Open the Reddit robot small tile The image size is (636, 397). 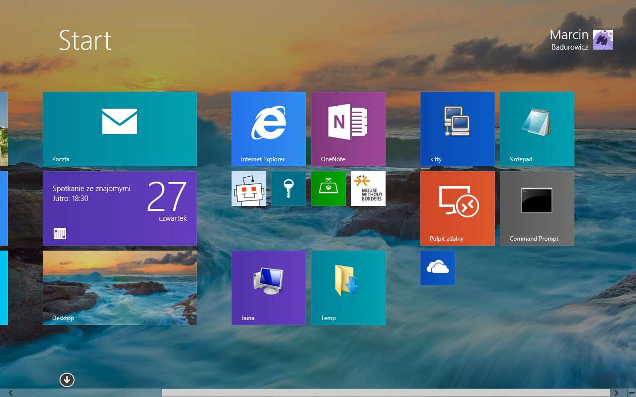(249, 189)
